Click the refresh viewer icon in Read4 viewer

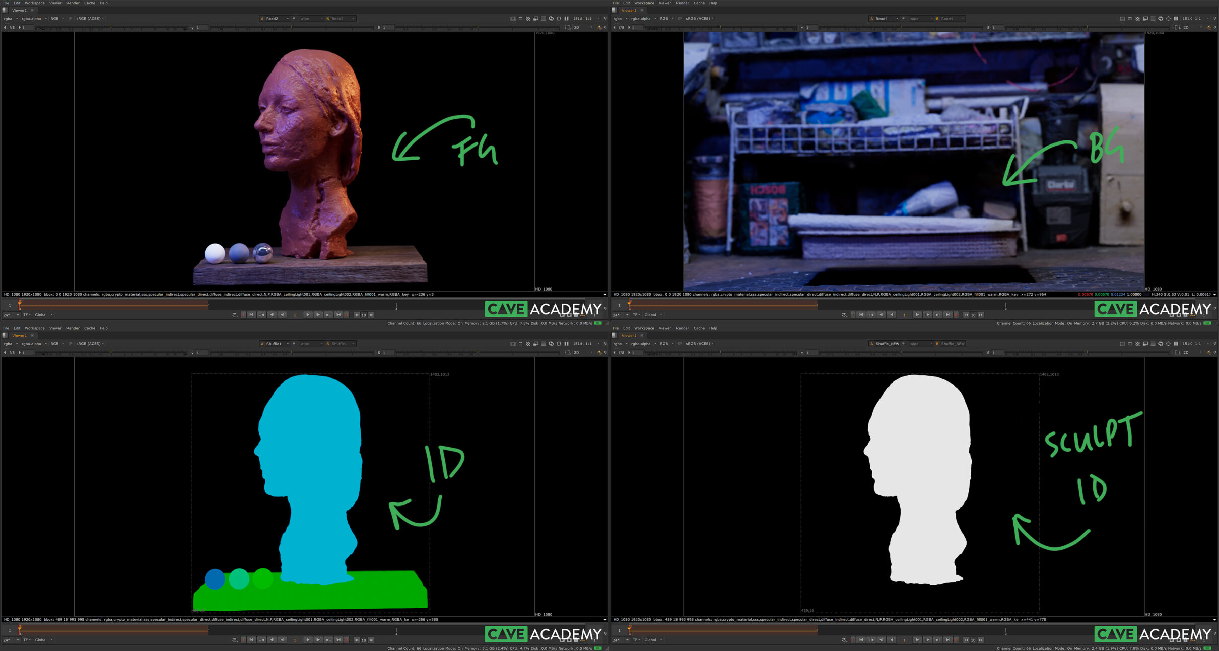point(1160,19)
